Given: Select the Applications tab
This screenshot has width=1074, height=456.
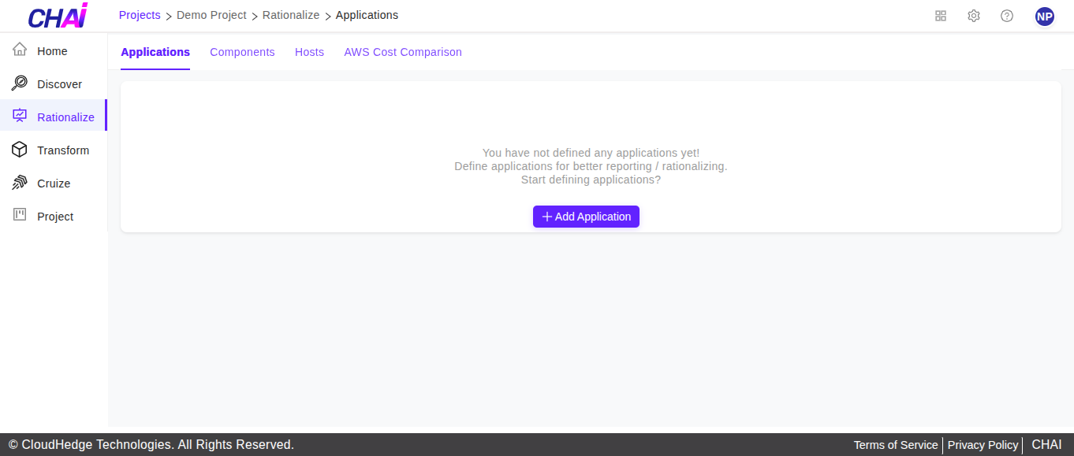Looking at the screenshot, I should 155,52.
